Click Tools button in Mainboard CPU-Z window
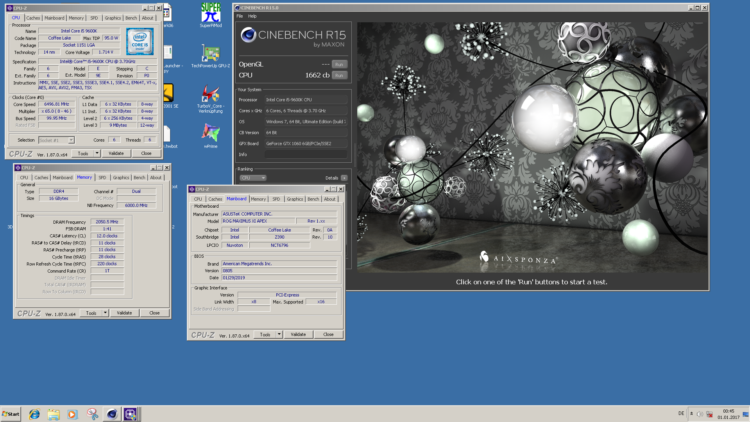This screenshot has height=422, width=750. [265, 334]
